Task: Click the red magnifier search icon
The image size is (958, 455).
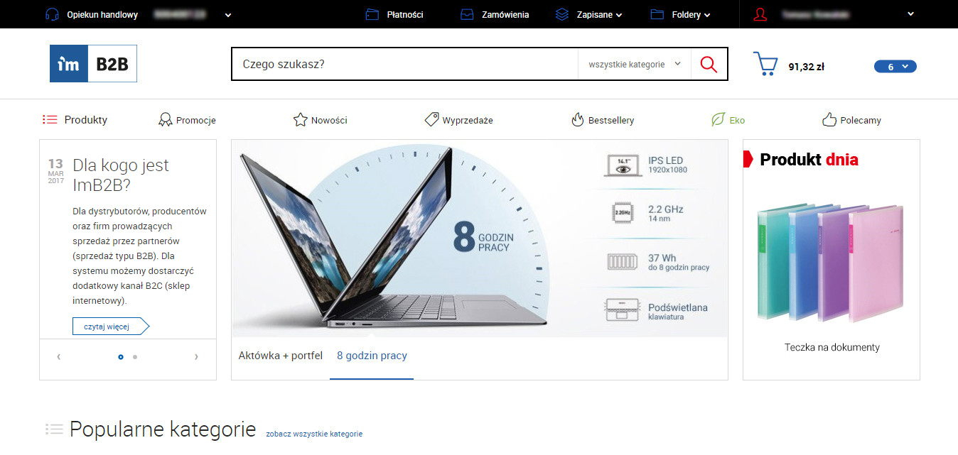Action: pyautogui.click(x=709, y=64)
